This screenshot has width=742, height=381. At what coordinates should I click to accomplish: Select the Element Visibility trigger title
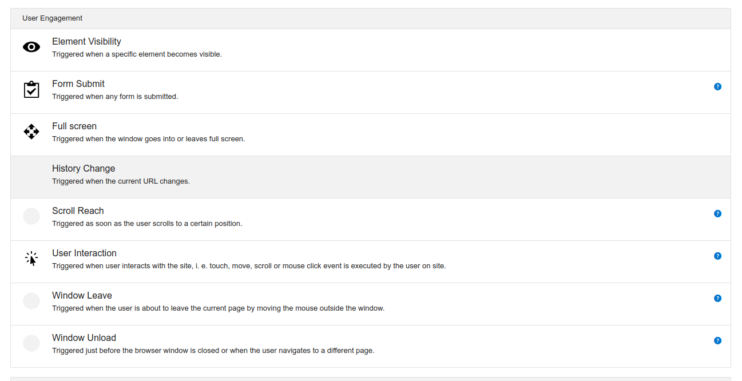click(x=86, y=42)
